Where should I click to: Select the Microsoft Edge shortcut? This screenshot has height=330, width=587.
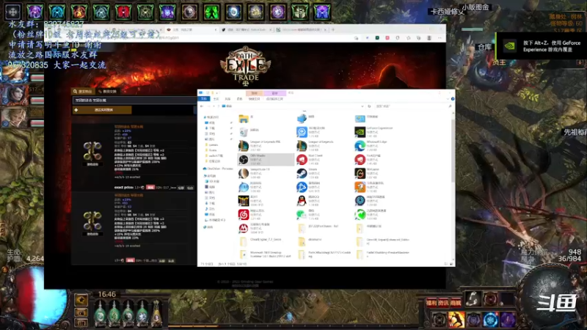[382, 145]
